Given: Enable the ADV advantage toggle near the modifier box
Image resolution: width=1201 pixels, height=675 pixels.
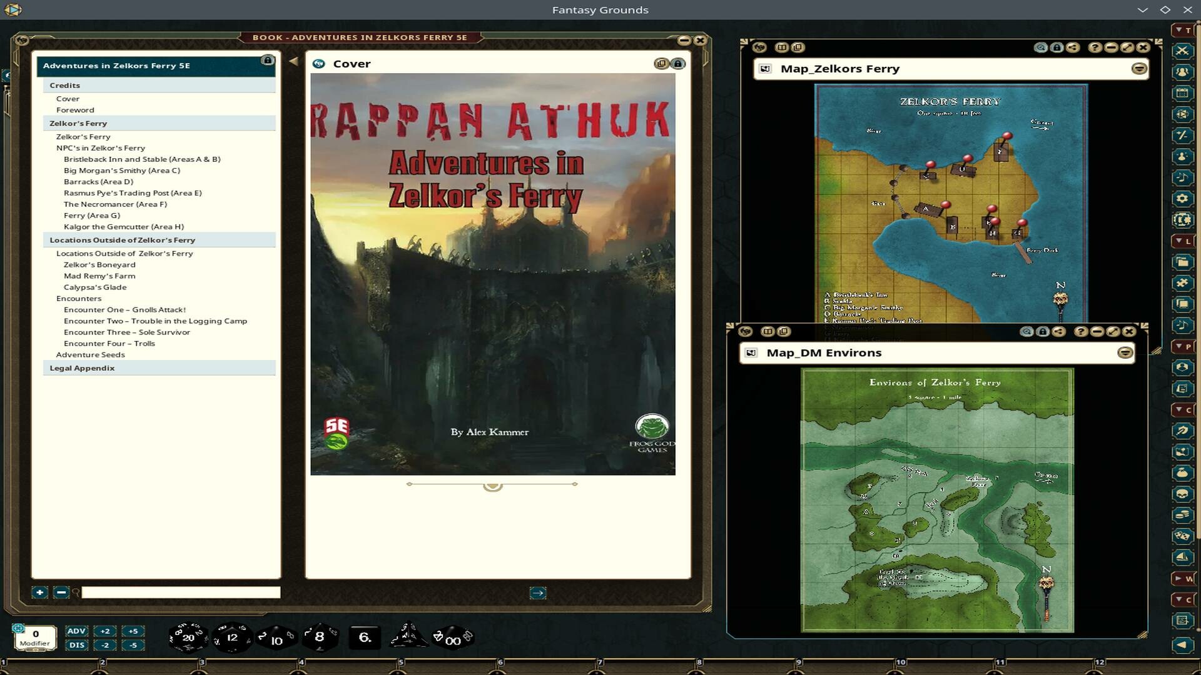Looking at the screenshot, I should point(76,631).
